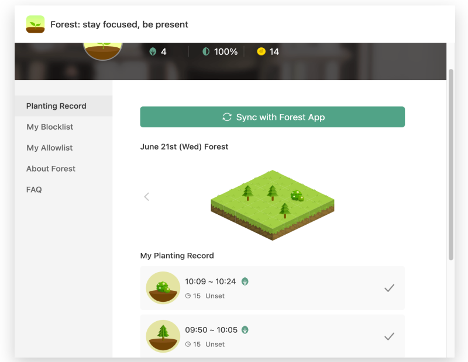Image resolution: width=468 pixels, height=362 pixels.
Task: Open the FAQ page
Action: (x=34, y=190)
